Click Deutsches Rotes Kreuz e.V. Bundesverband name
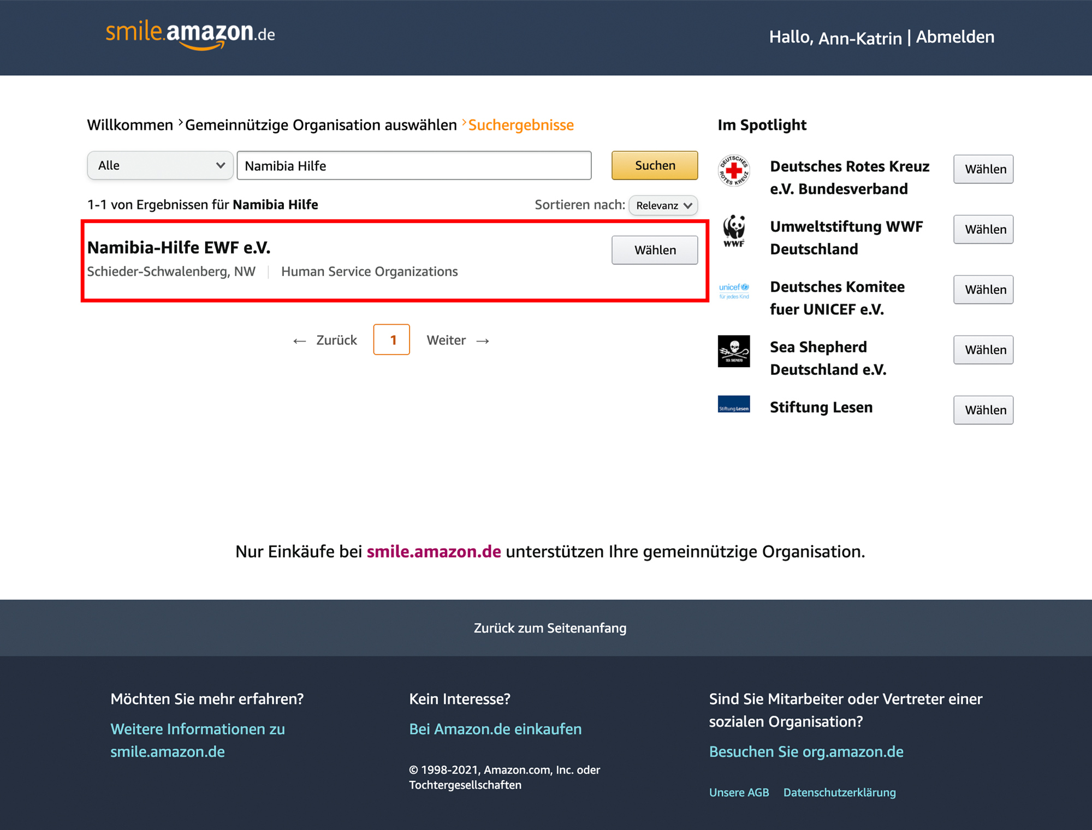This screenshot has height=830, width=1092. [850, 177]
